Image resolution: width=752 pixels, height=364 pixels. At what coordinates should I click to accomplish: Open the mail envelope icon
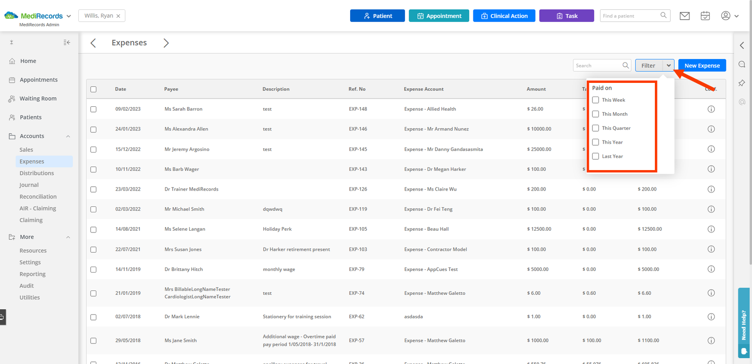[x=685, y=16]
